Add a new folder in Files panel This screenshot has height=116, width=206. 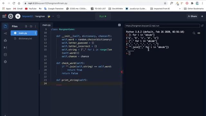[31, 26]
